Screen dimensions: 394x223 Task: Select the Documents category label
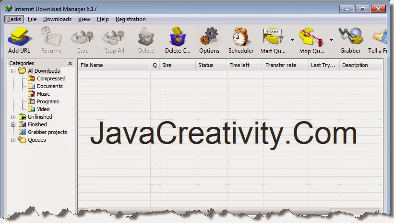point(50,86)
